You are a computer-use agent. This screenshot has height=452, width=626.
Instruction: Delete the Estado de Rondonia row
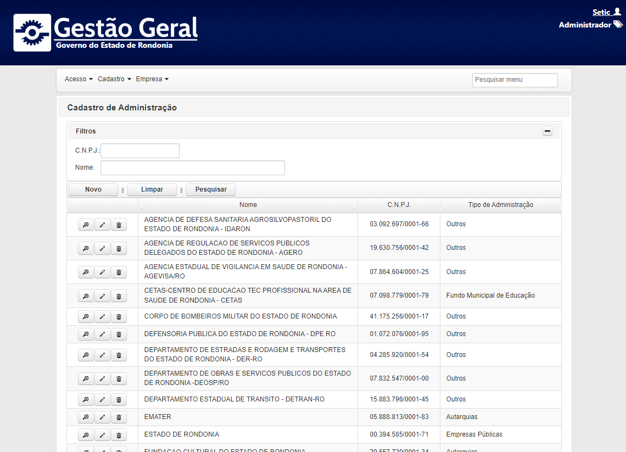pyautogui.click(x=119, y=435)
